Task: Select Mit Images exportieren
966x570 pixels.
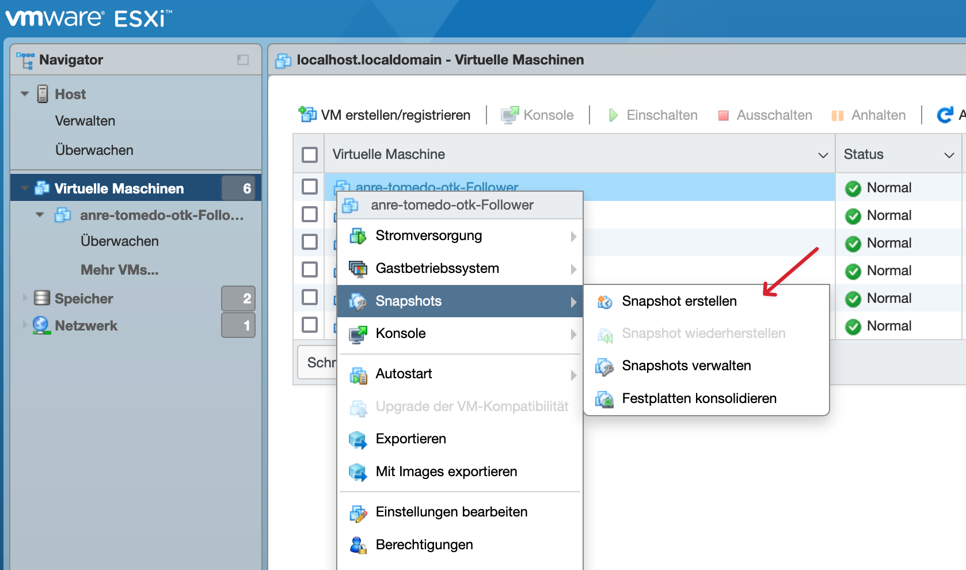Action: 460,472
